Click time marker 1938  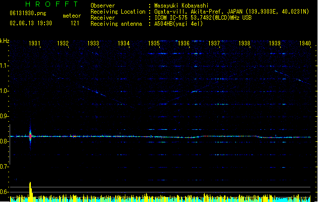click(244, 43)
